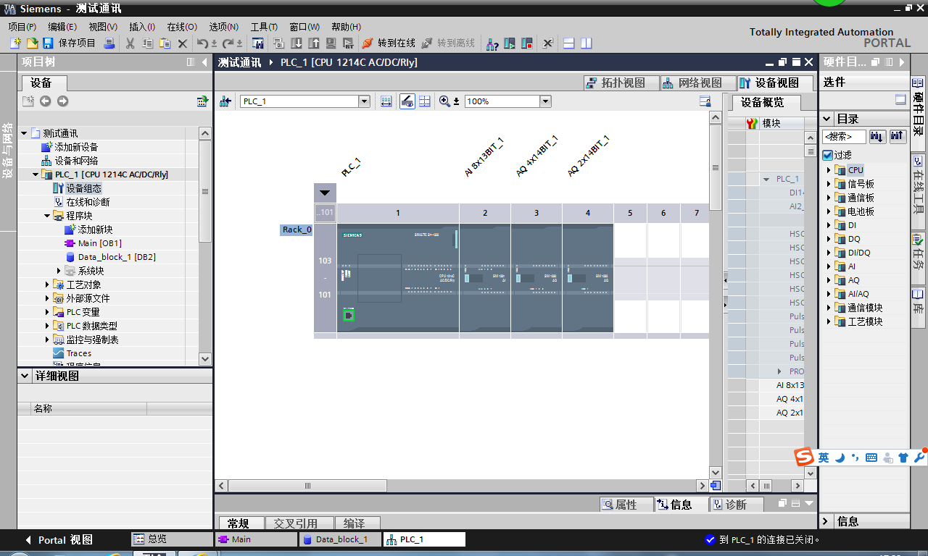The image size is (928, 556).
Task: Click the show module labels icon in the device toolbar
Action: [407, 101]
